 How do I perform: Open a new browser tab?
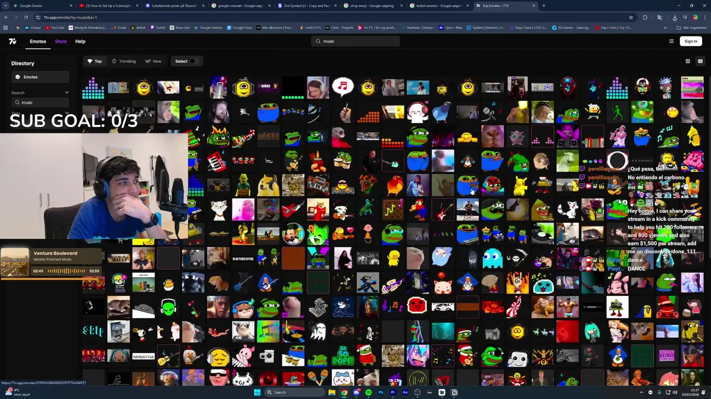pyautogui.click(x=543, y=6)
